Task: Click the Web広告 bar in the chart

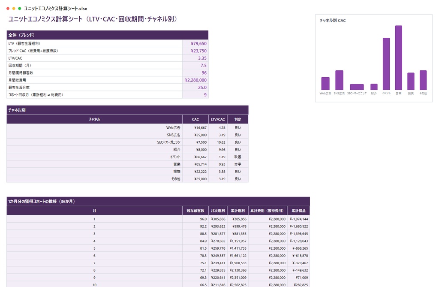Action: (325, 84)
